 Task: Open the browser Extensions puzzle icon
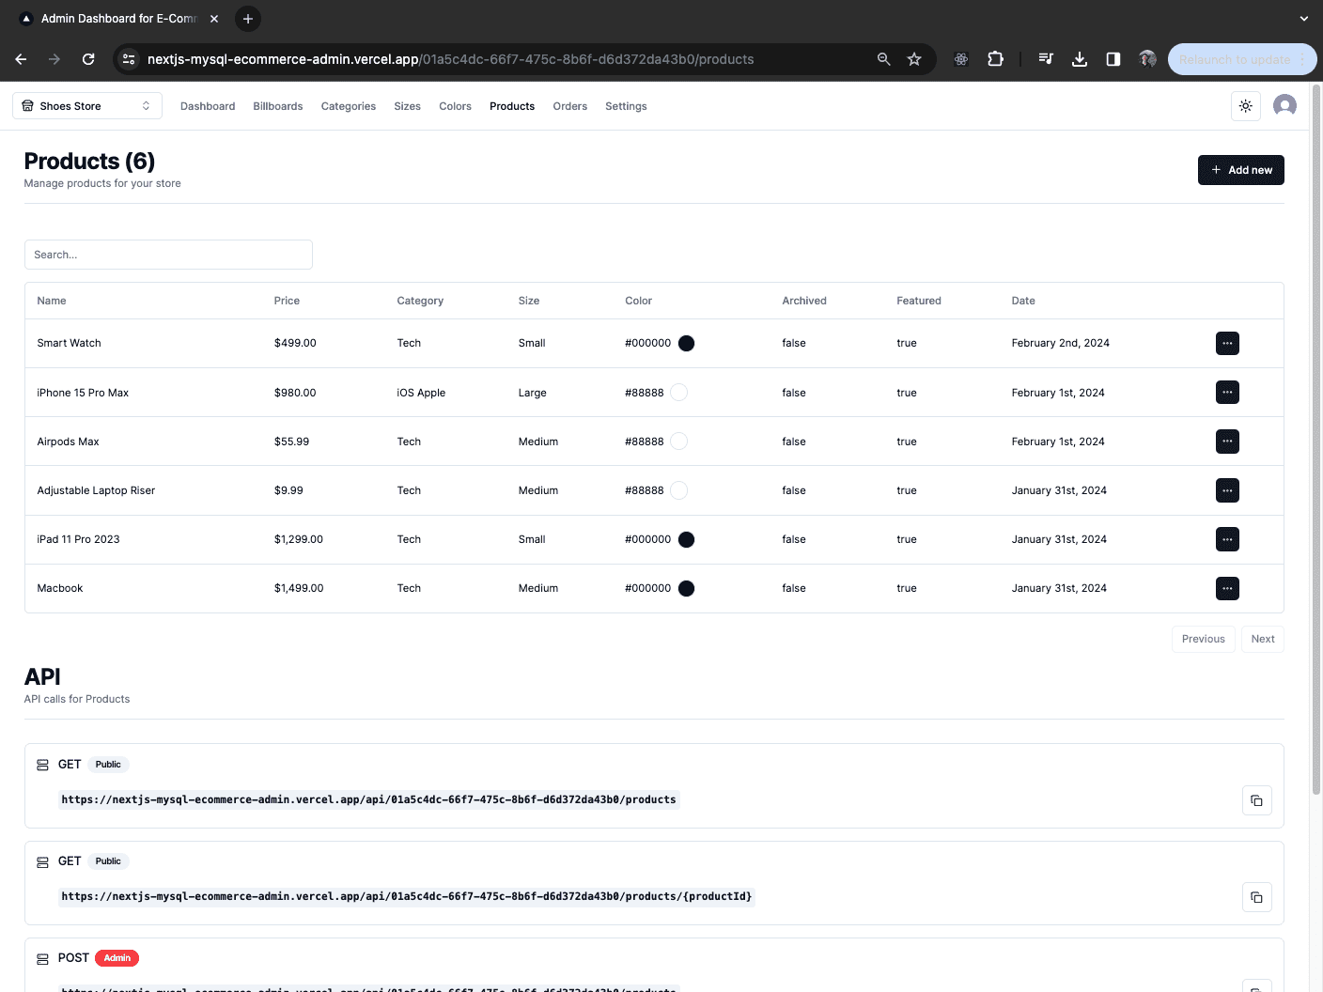(x=995, y=59)
